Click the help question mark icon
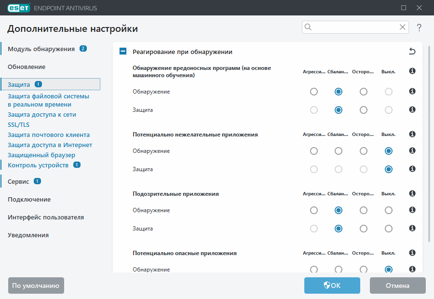This screenshot has height=299, width=434. click(x=419, y=27)
